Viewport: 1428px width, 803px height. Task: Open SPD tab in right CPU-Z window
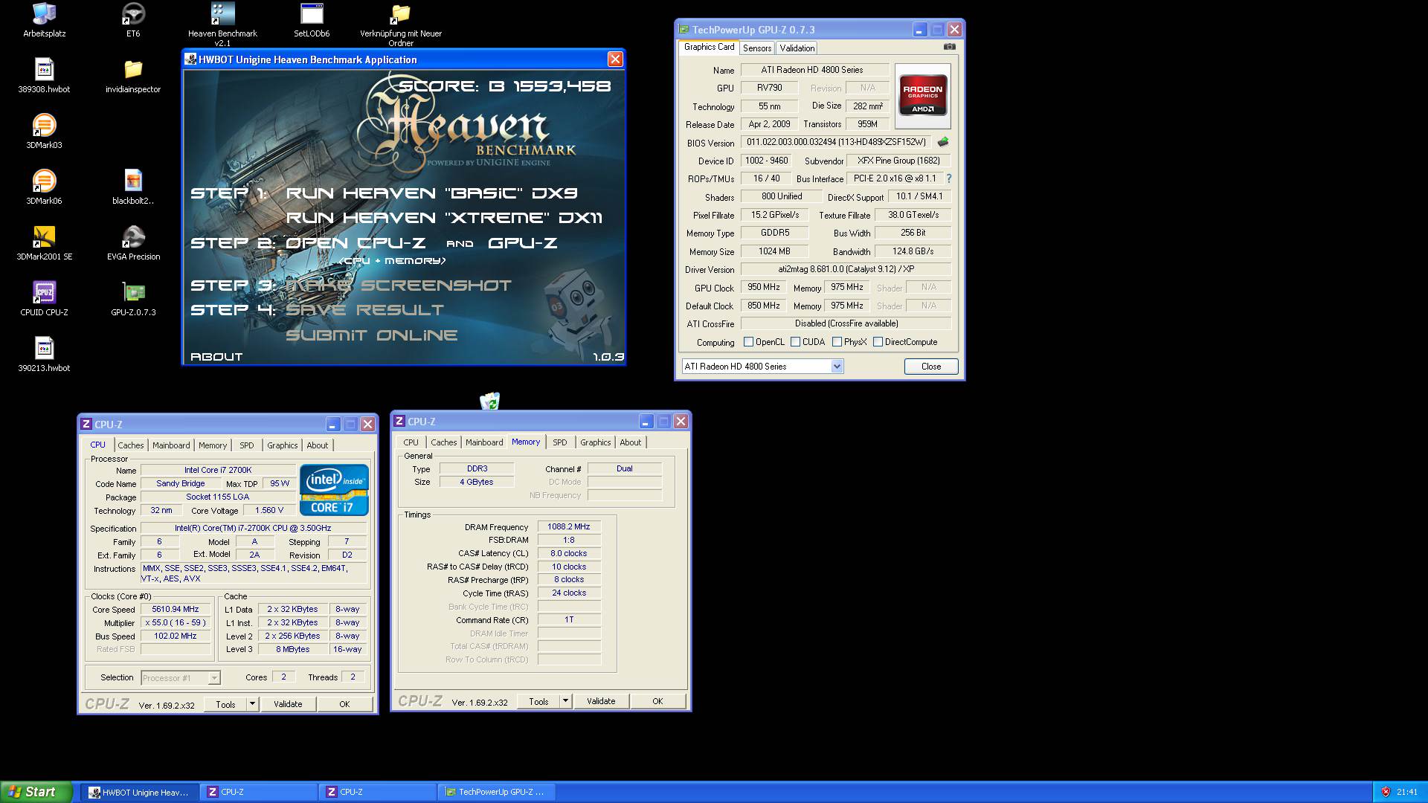click(x=560, y=442)
